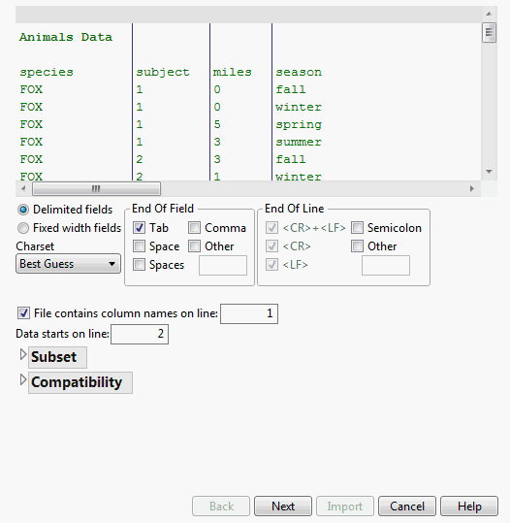Screen dimensions: 510x523
Task: Expand the Compatibility section triangle
Action: 23,379
